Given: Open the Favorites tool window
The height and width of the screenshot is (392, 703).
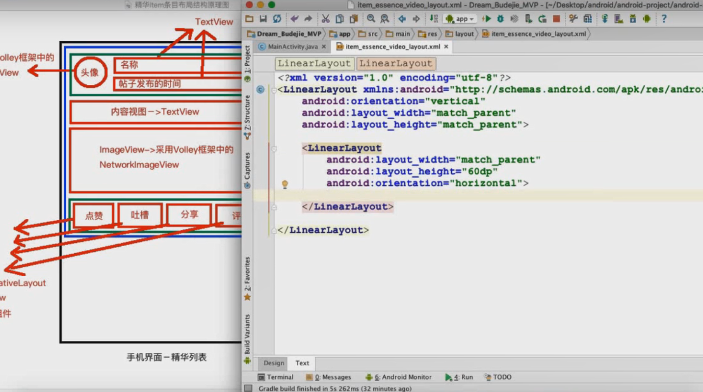Looking at the screenshot, I should click(x=247, y=279).
